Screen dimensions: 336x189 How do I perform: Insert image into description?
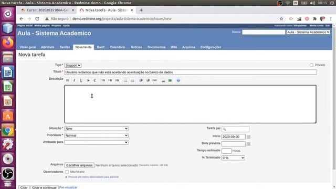click(170, 80)
